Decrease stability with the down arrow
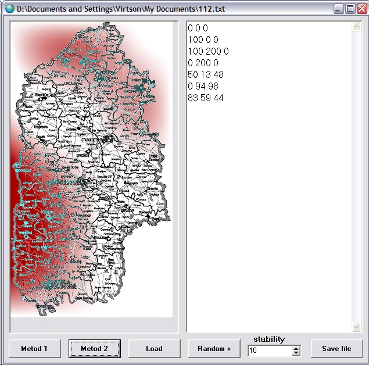Image resolution: width=369 pixels, height=365 pixels. pos(296,353)
